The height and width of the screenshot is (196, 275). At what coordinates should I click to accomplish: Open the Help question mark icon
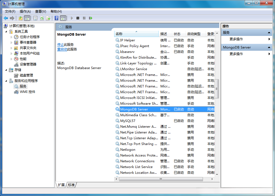point(56,18)
